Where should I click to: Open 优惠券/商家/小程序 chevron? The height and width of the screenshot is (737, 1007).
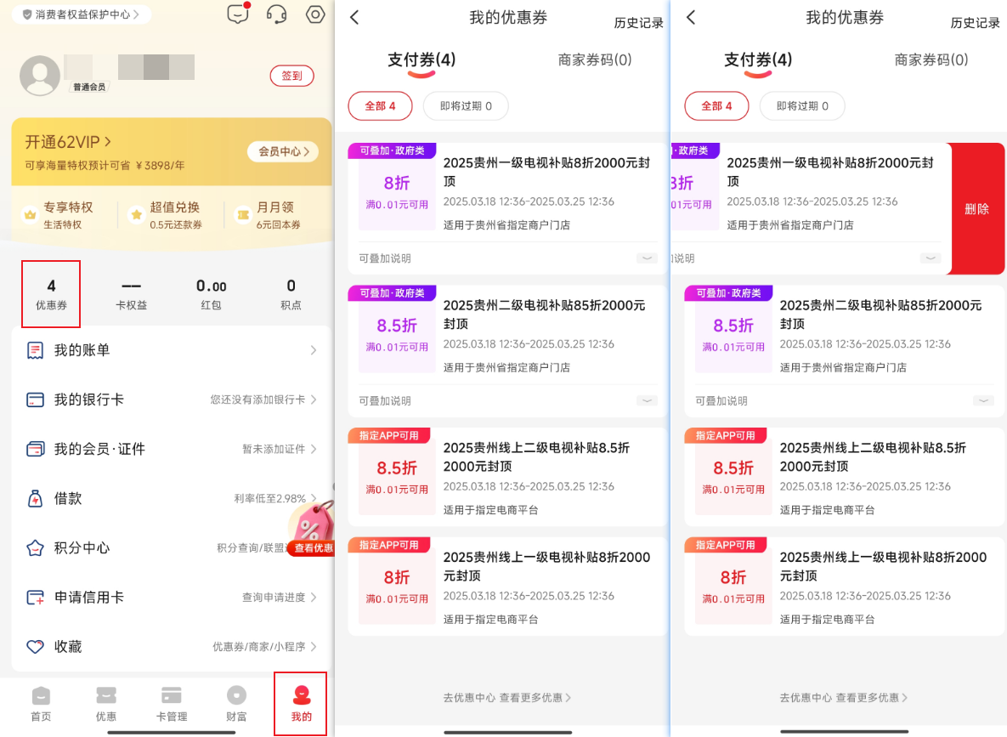(314, 646)
